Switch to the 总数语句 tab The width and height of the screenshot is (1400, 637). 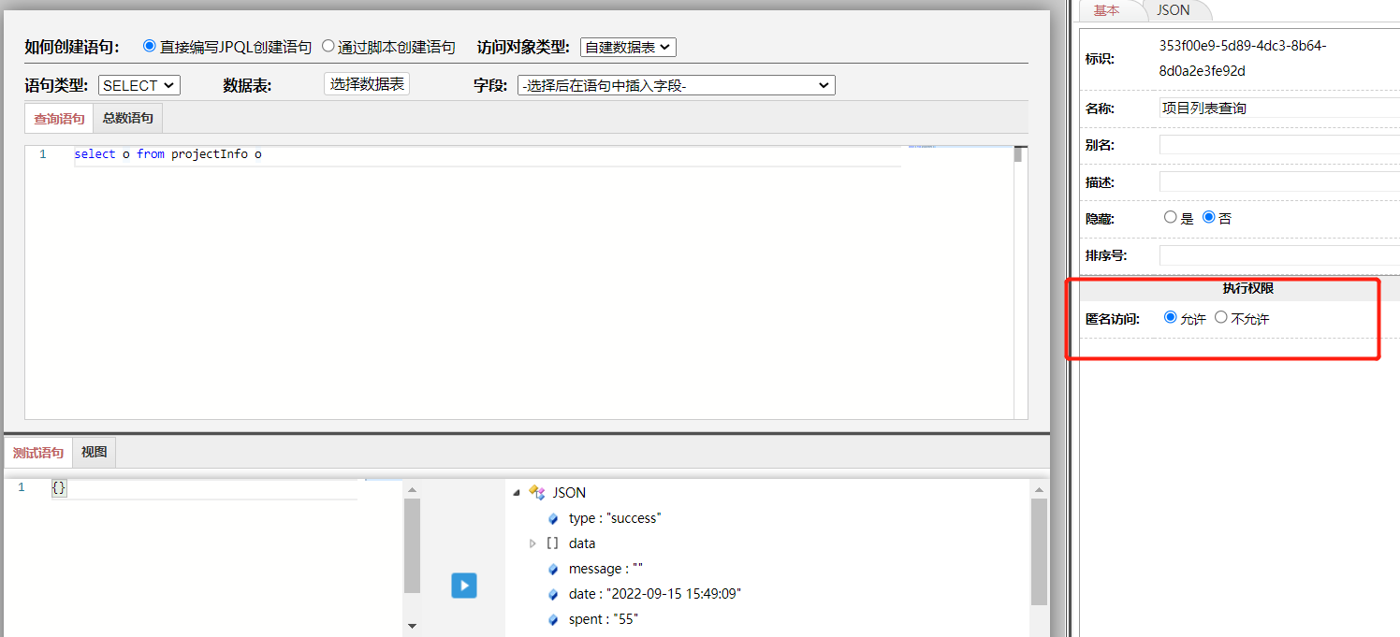click(127, 117)
